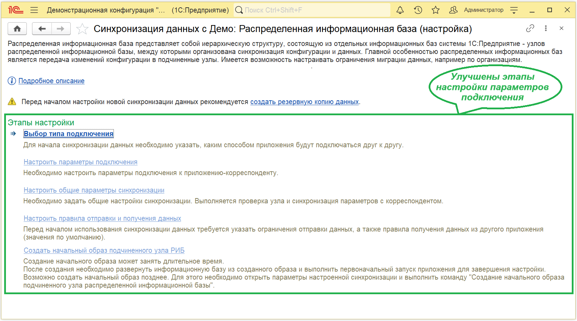The height and width of the screenshot is (321, 577).
Task: Go forward with the right arrow
Action: point(61,29)
